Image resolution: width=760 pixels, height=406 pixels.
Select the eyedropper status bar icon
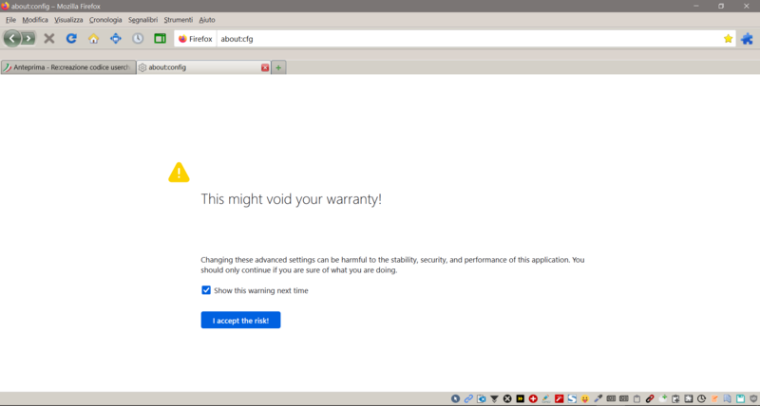pos(598,398)
